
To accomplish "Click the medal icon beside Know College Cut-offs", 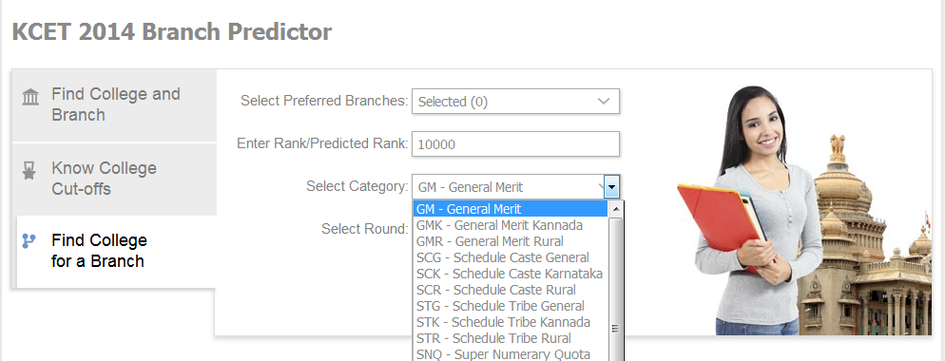I will pyautogui.click(x=29, y=171).
